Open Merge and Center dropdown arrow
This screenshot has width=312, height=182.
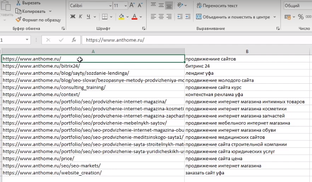[274, 17]
